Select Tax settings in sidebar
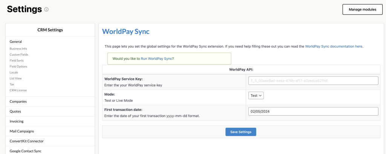386x154 pixels. [12, 84]
